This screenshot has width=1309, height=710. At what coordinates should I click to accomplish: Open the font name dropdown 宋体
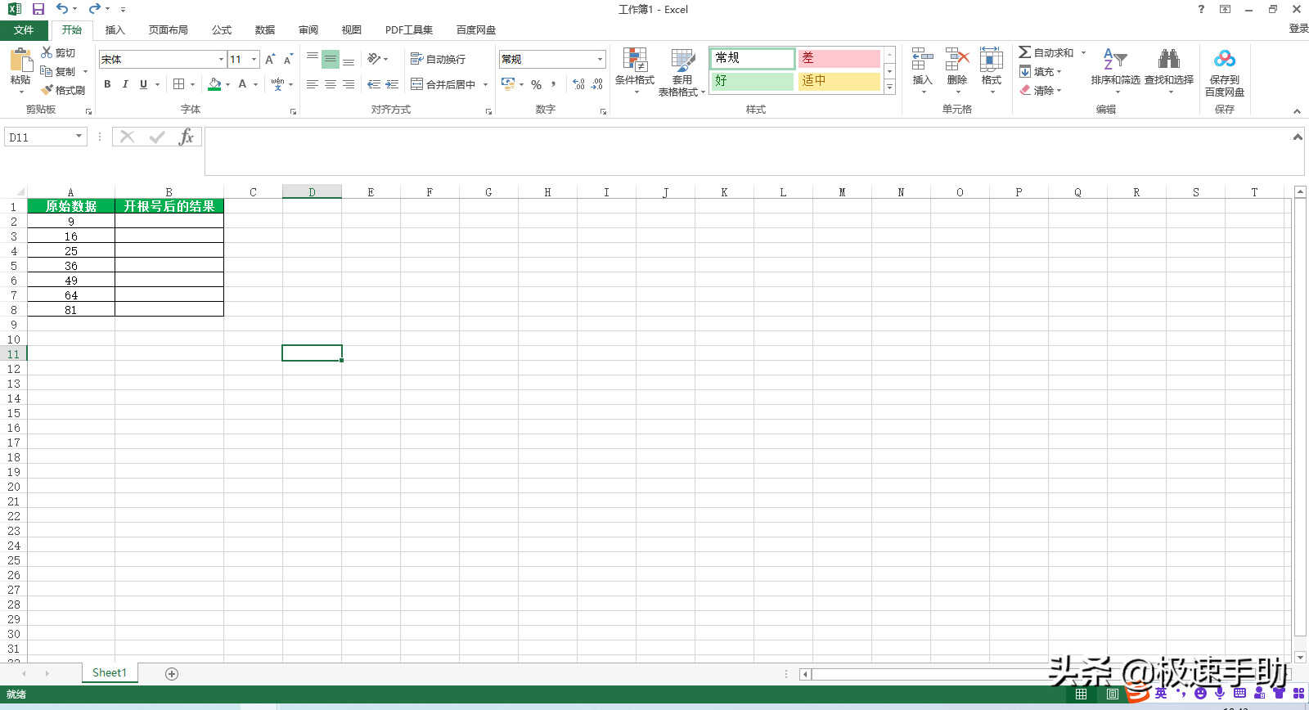(x=221, y=59)
